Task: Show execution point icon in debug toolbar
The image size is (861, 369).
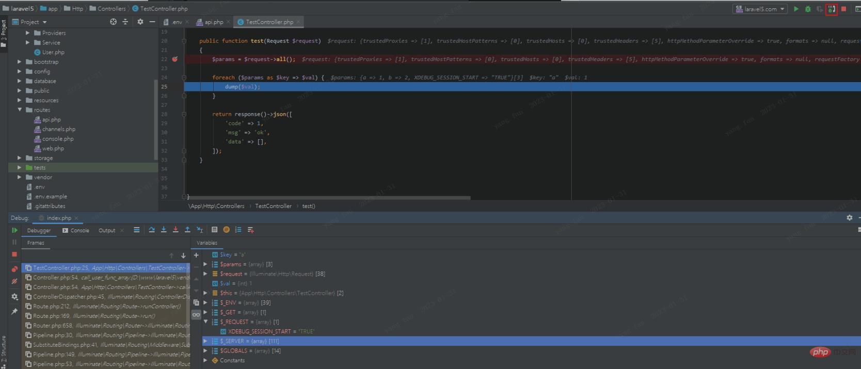Action: pos(136,230)
